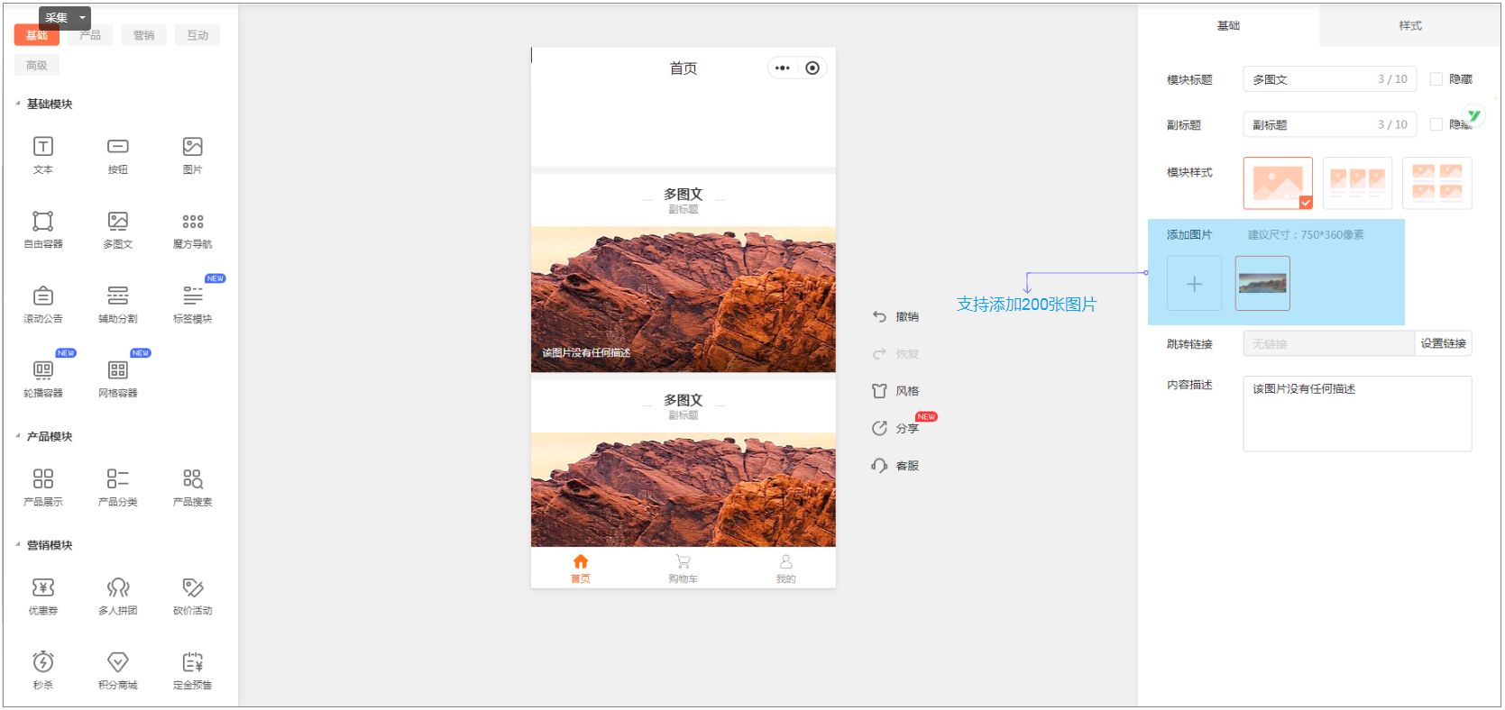Click the mini-program close target icon
This screenshot has height=710, width=1505.
click(812, 68)
